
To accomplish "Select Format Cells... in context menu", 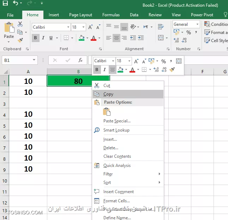I will tap(128, 201).
